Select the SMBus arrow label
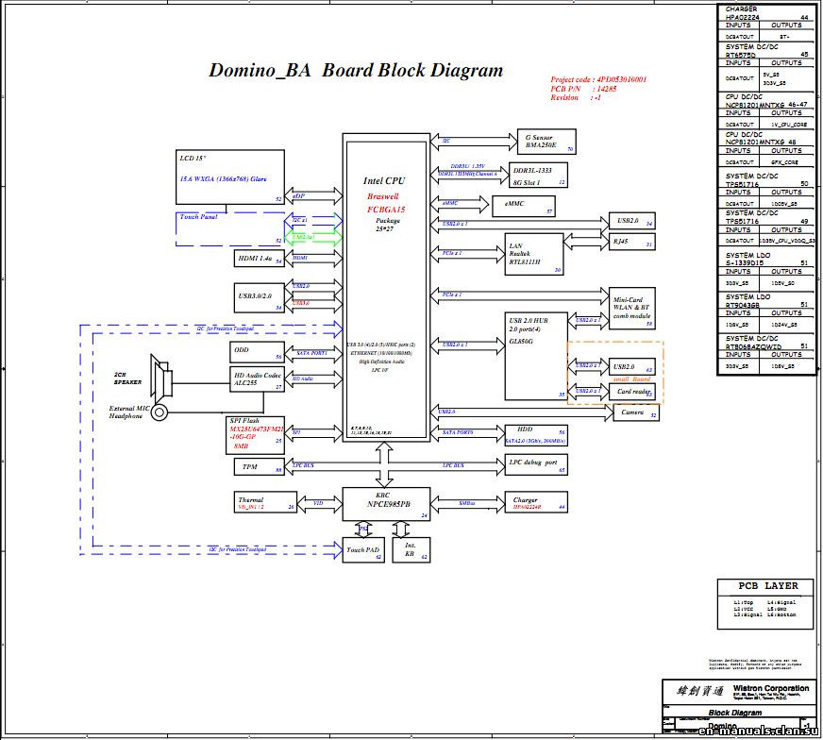Image resolution: width=823 pixels, height=740 pixels. tap(466, 503)
